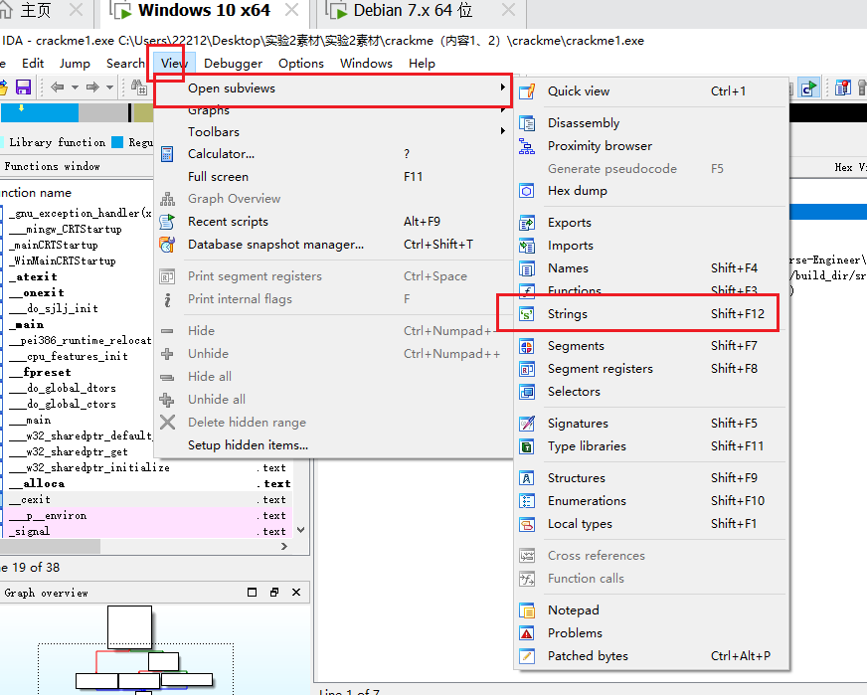Click the Disassembly subview icon

point(527,122)
